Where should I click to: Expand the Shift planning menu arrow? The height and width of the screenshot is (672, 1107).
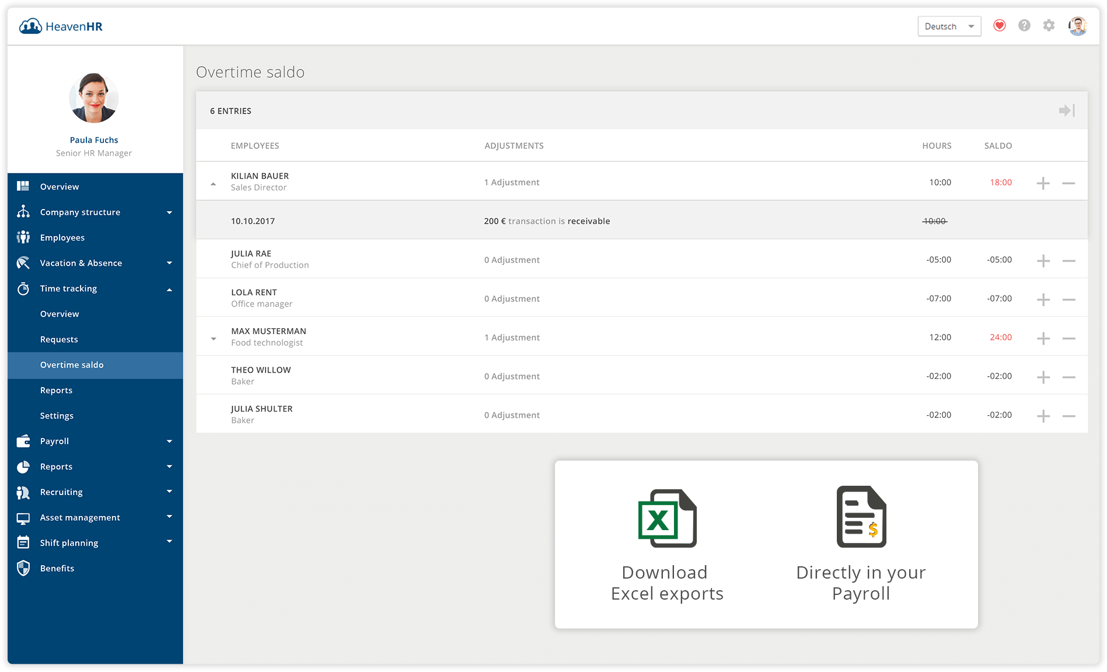tap(169, 542)
